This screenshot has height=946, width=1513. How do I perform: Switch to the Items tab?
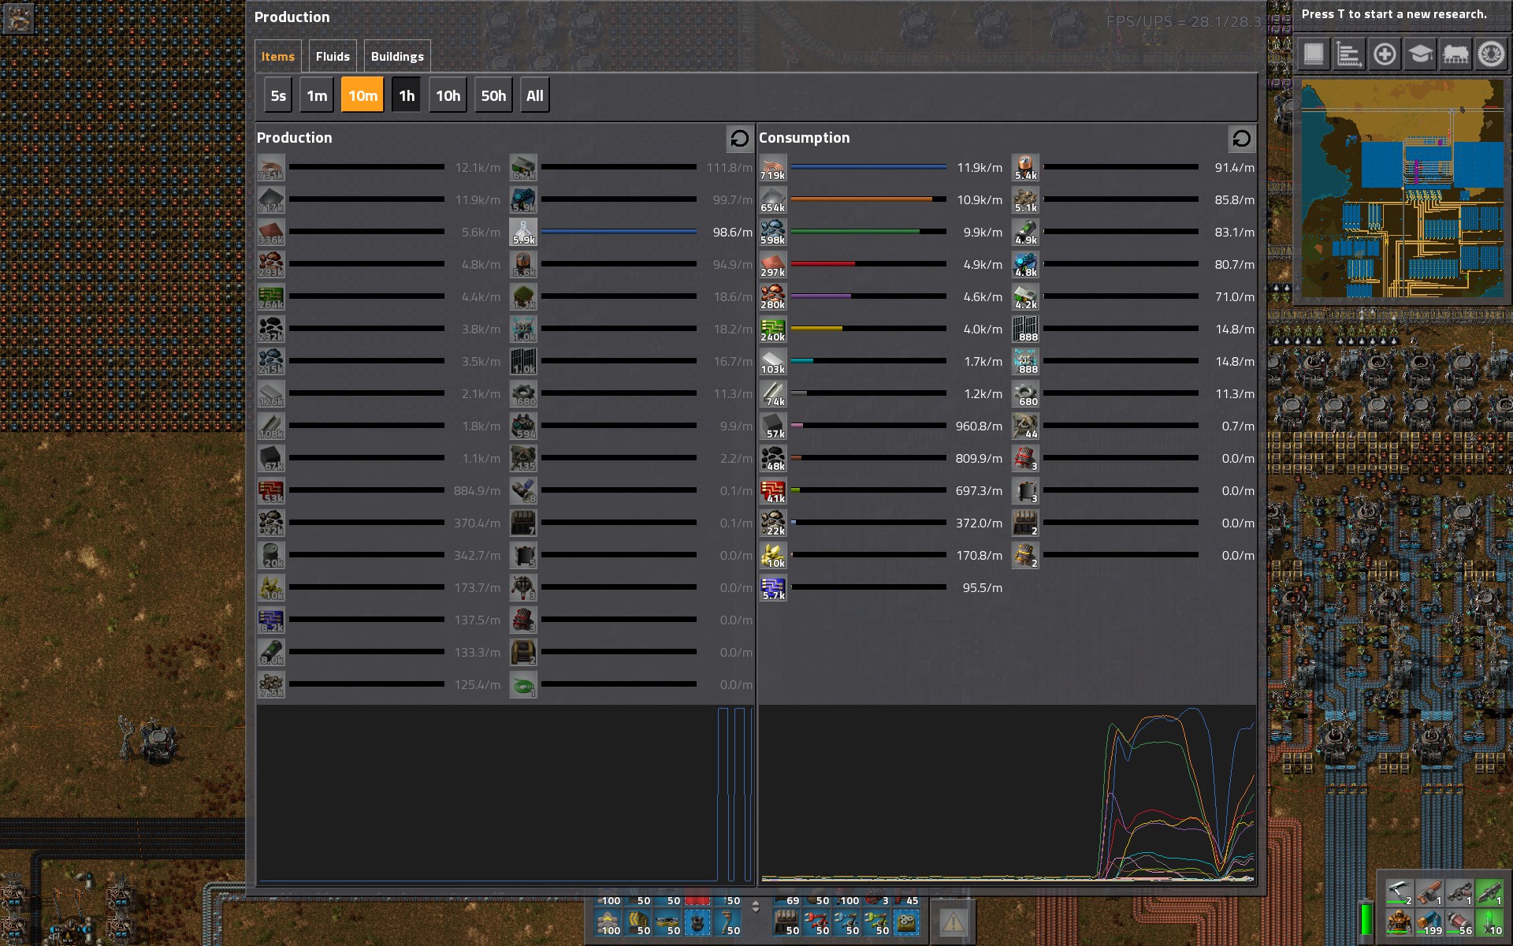click(278, 57)
